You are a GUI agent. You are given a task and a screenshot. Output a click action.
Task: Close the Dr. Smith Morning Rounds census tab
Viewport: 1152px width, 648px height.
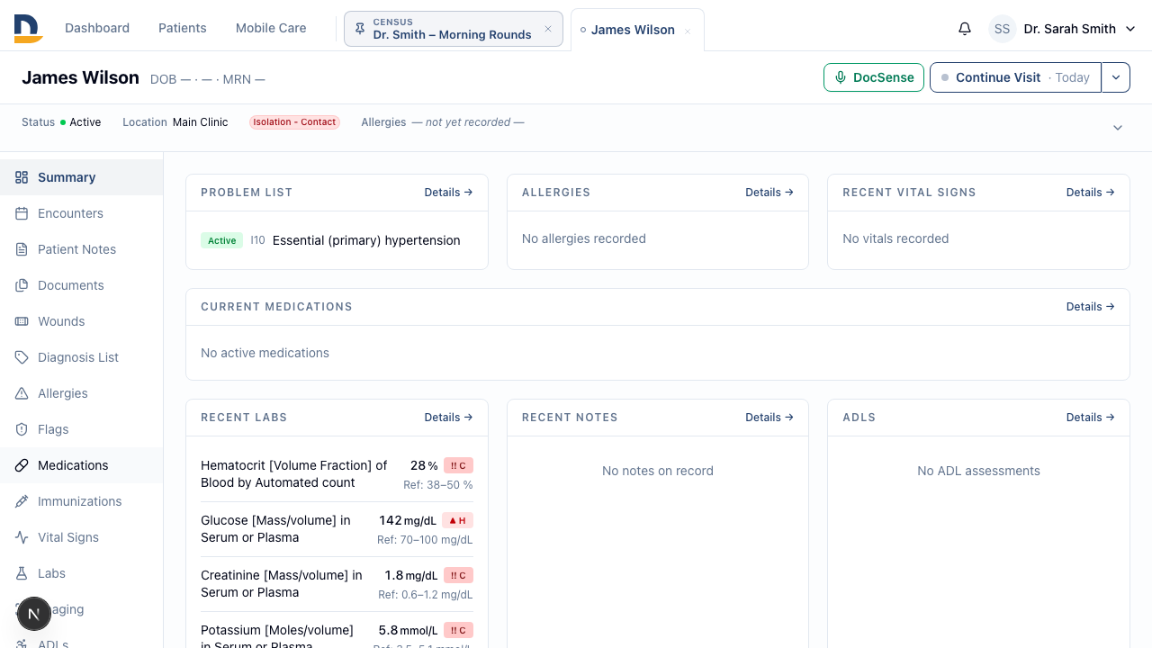point(548,29)
